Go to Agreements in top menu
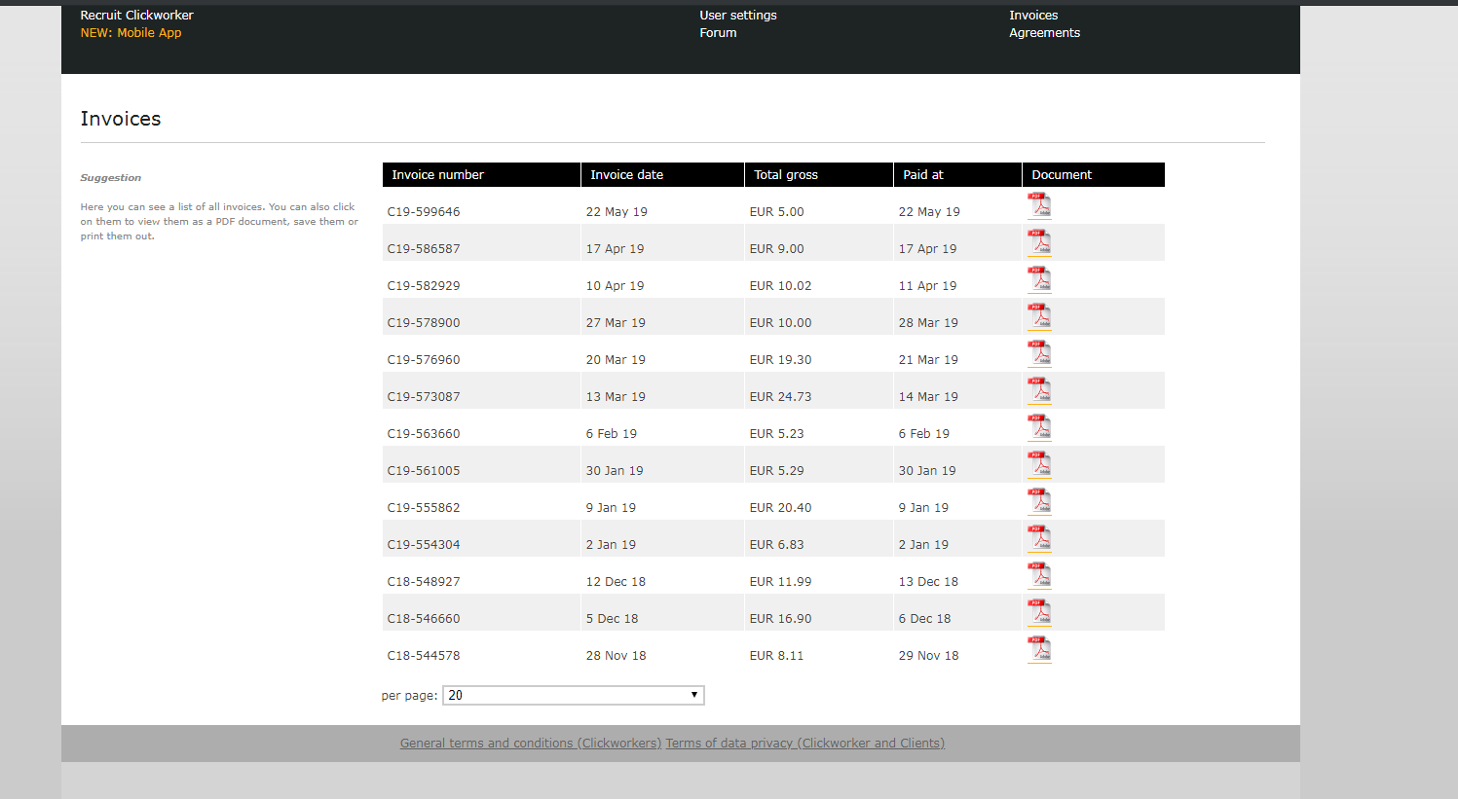The image size is (1458, 799). click(1044, 33)
